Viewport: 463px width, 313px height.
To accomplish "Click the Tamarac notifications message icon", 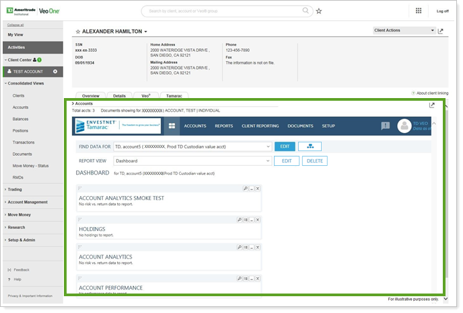I will point(386,126).
